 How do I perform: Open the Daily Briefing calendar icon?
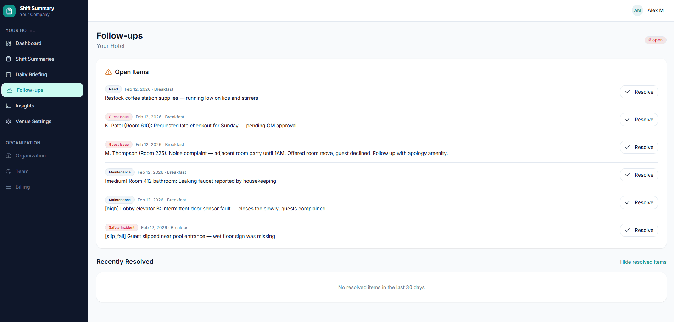[x=8, y=74]
